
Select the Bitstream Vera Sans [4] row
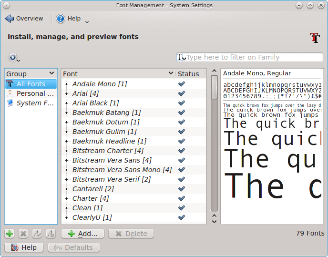tap(134, 160)
